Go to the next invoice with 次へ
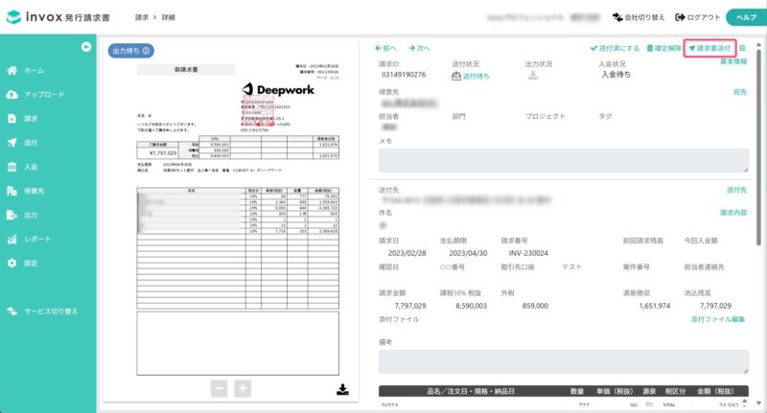767x413 pixels. tap(419, 48)
